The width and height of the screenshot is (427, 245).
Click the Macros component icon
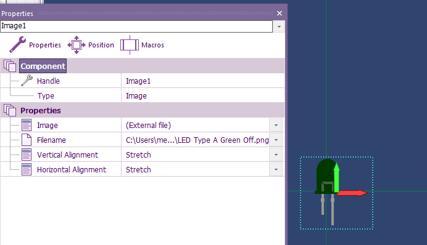pyautogui.click(x=130, y=45)
